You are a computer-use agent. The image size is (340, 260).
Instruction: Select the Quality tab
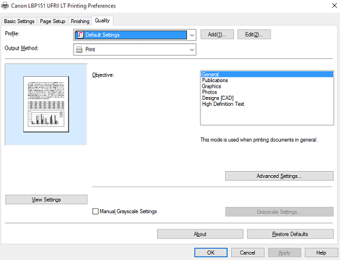coord(102,20)
